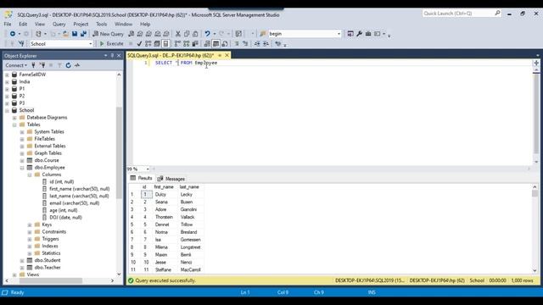Toggle Results to Text icon
Image resolution: width=543 pixels, height=305 pixels.
[x=207, y=43]
